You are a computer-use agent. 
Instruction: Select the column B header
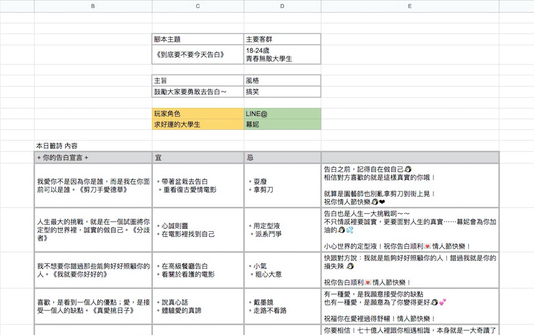93,6
